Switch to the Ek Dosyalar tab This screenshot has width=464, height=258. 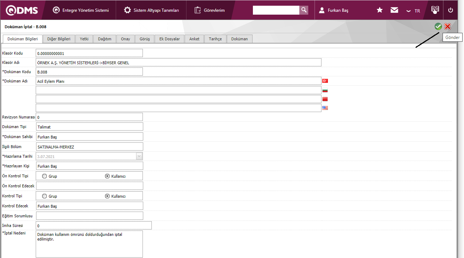pyautogui.click(x=170, y=39)
